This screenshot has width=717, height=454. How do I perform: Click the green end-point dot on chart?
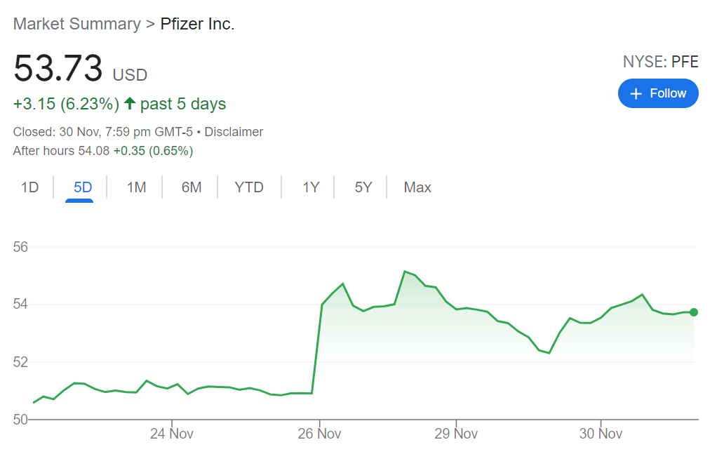tap(694, 312)
